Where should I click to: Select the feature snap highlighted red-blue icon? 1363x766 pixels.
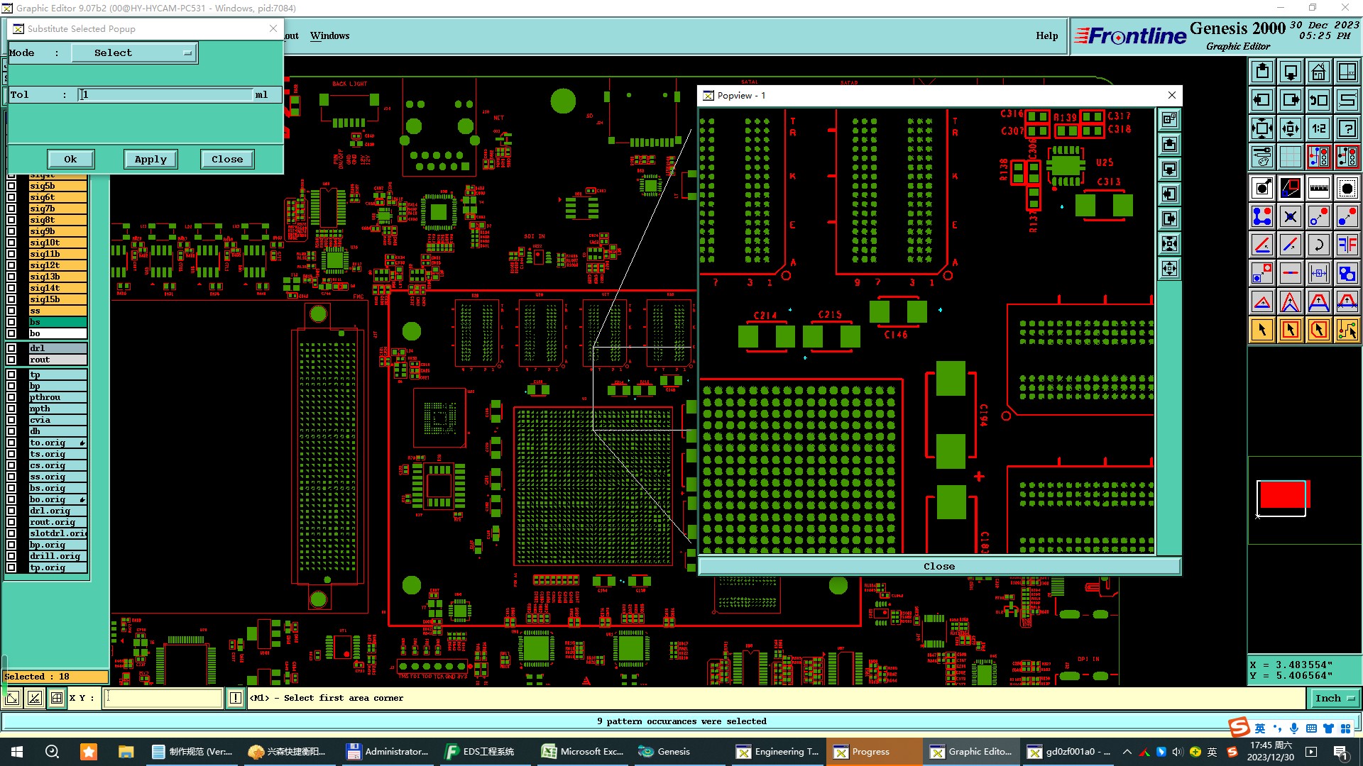[x=1319, y=157]
